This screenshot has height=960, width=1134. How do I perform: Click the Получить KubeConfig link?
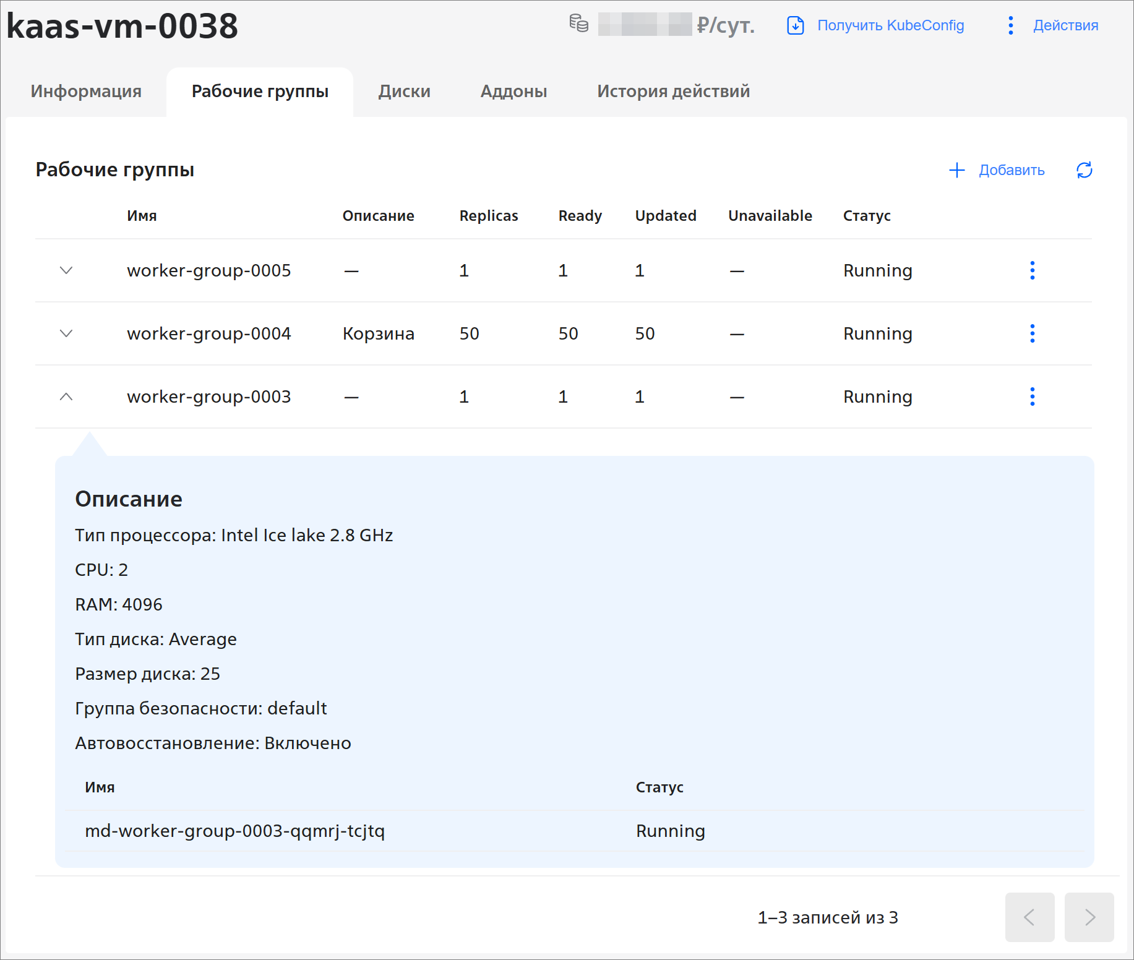890,25
